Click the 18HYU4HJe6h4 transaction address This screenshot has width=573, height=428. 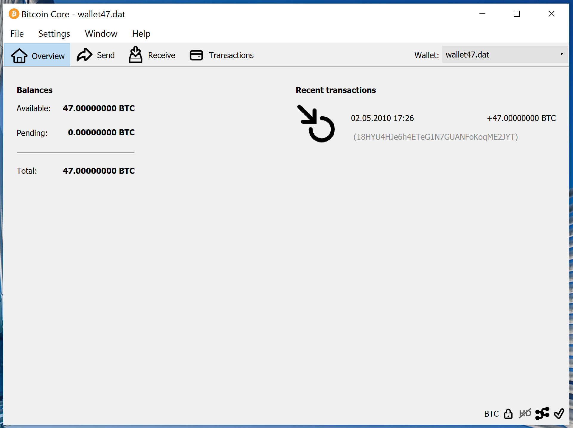(x=435, y=137)
